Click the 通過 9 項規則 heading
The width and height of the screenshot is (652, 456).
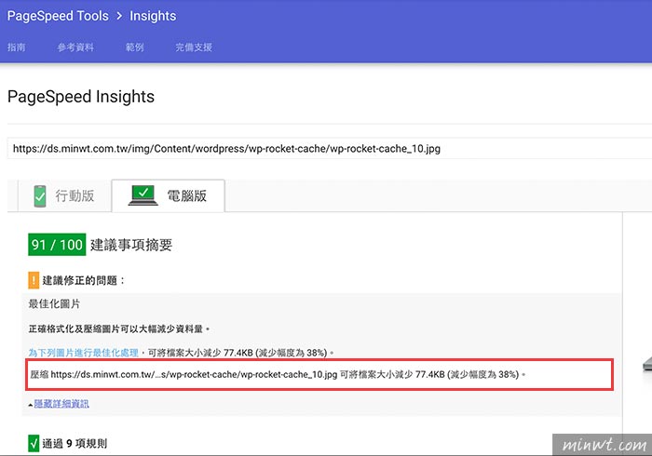tap(75, 444)
